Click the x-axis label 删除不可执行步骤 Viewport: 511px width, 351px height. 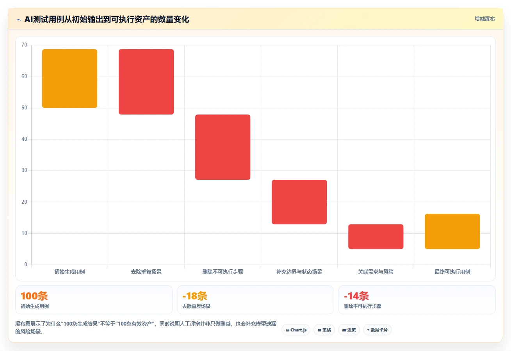(223, 272)
